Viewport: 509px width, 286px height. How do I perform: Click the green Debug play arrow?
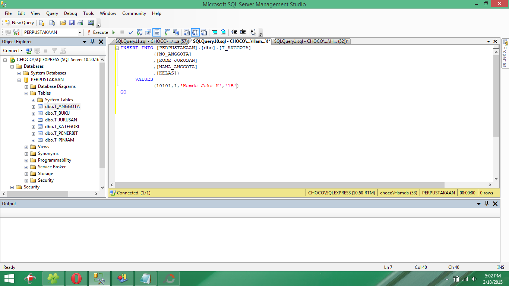(x=114, y=32)
